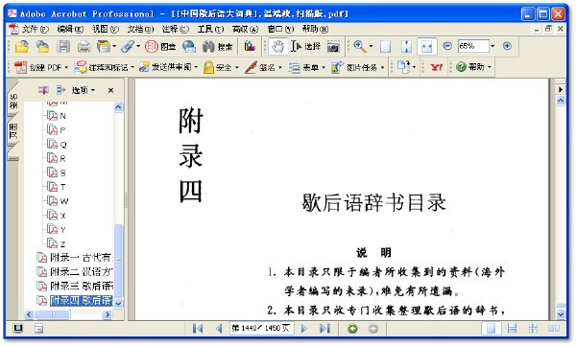Open the 工具 menu
576x346 pixels.
(x=210, y=29)
